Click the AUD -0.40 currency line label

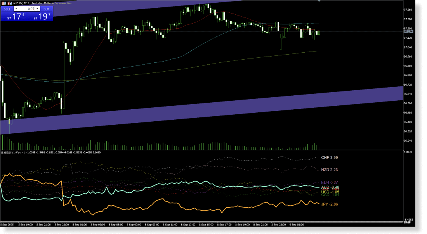(329, 187)
